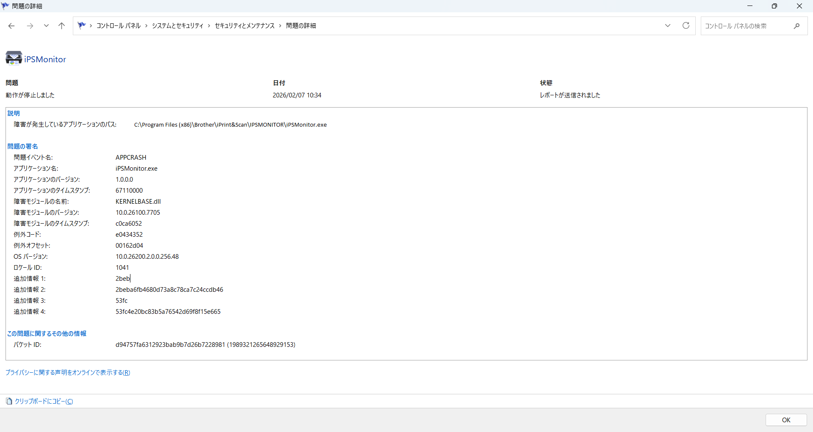Image resolution: width=813 pixels, height=432 pixels.
Task: Refresh the page with the reload icon
Action: click(x=686, y=25)
